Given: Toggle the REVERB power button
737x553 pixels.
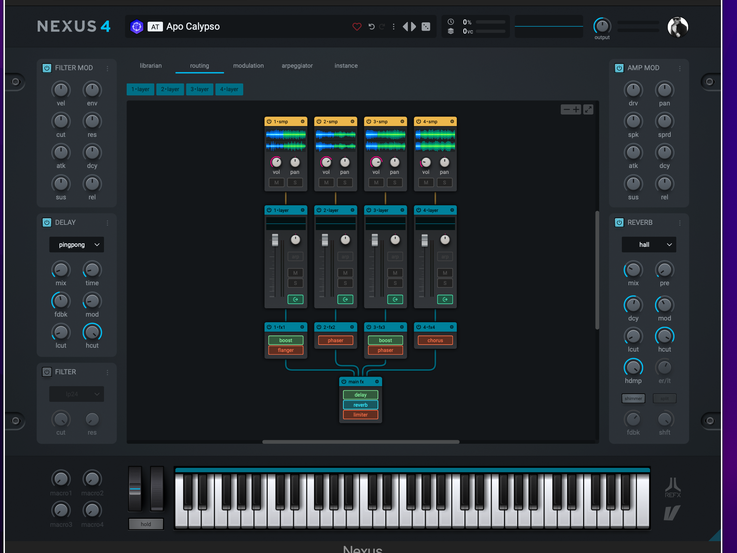Looking at the screenshot, I should pyautogui.click(x=619, y=222).
